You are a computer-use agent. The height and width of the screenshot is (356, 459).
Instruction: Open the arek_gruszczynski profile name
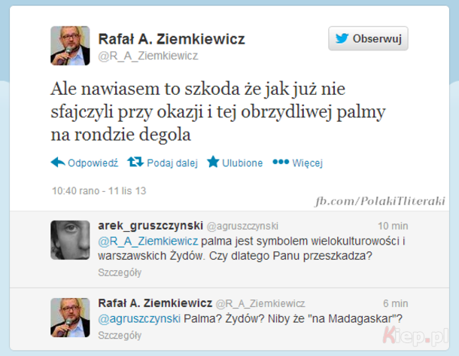coord(150,226)
